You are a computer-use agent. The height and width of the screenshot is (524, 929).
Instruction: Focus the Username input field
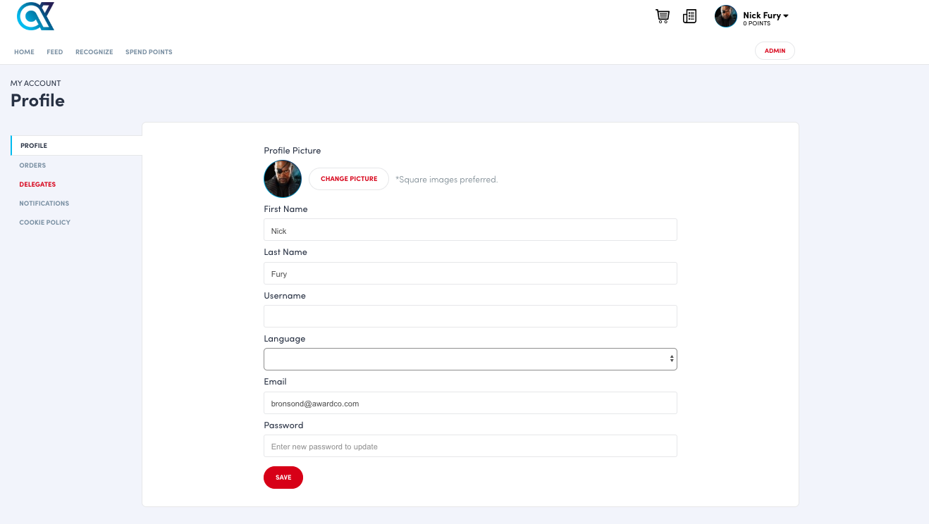click(x=470, y=316)
